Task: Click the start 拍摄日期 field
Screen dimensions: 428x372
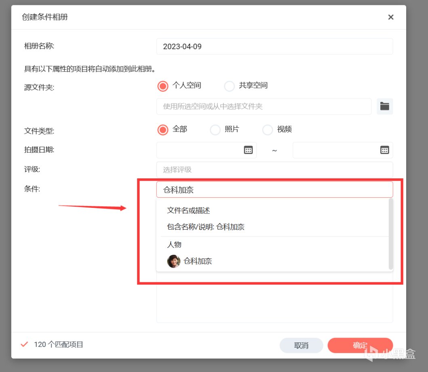Action: tap(207, 150)
